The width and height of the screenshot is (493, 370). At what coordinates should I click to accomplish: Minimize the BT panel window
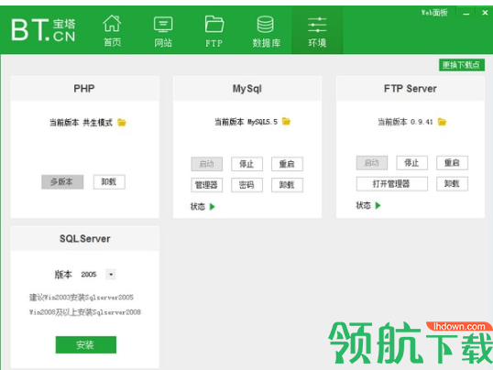466,13
